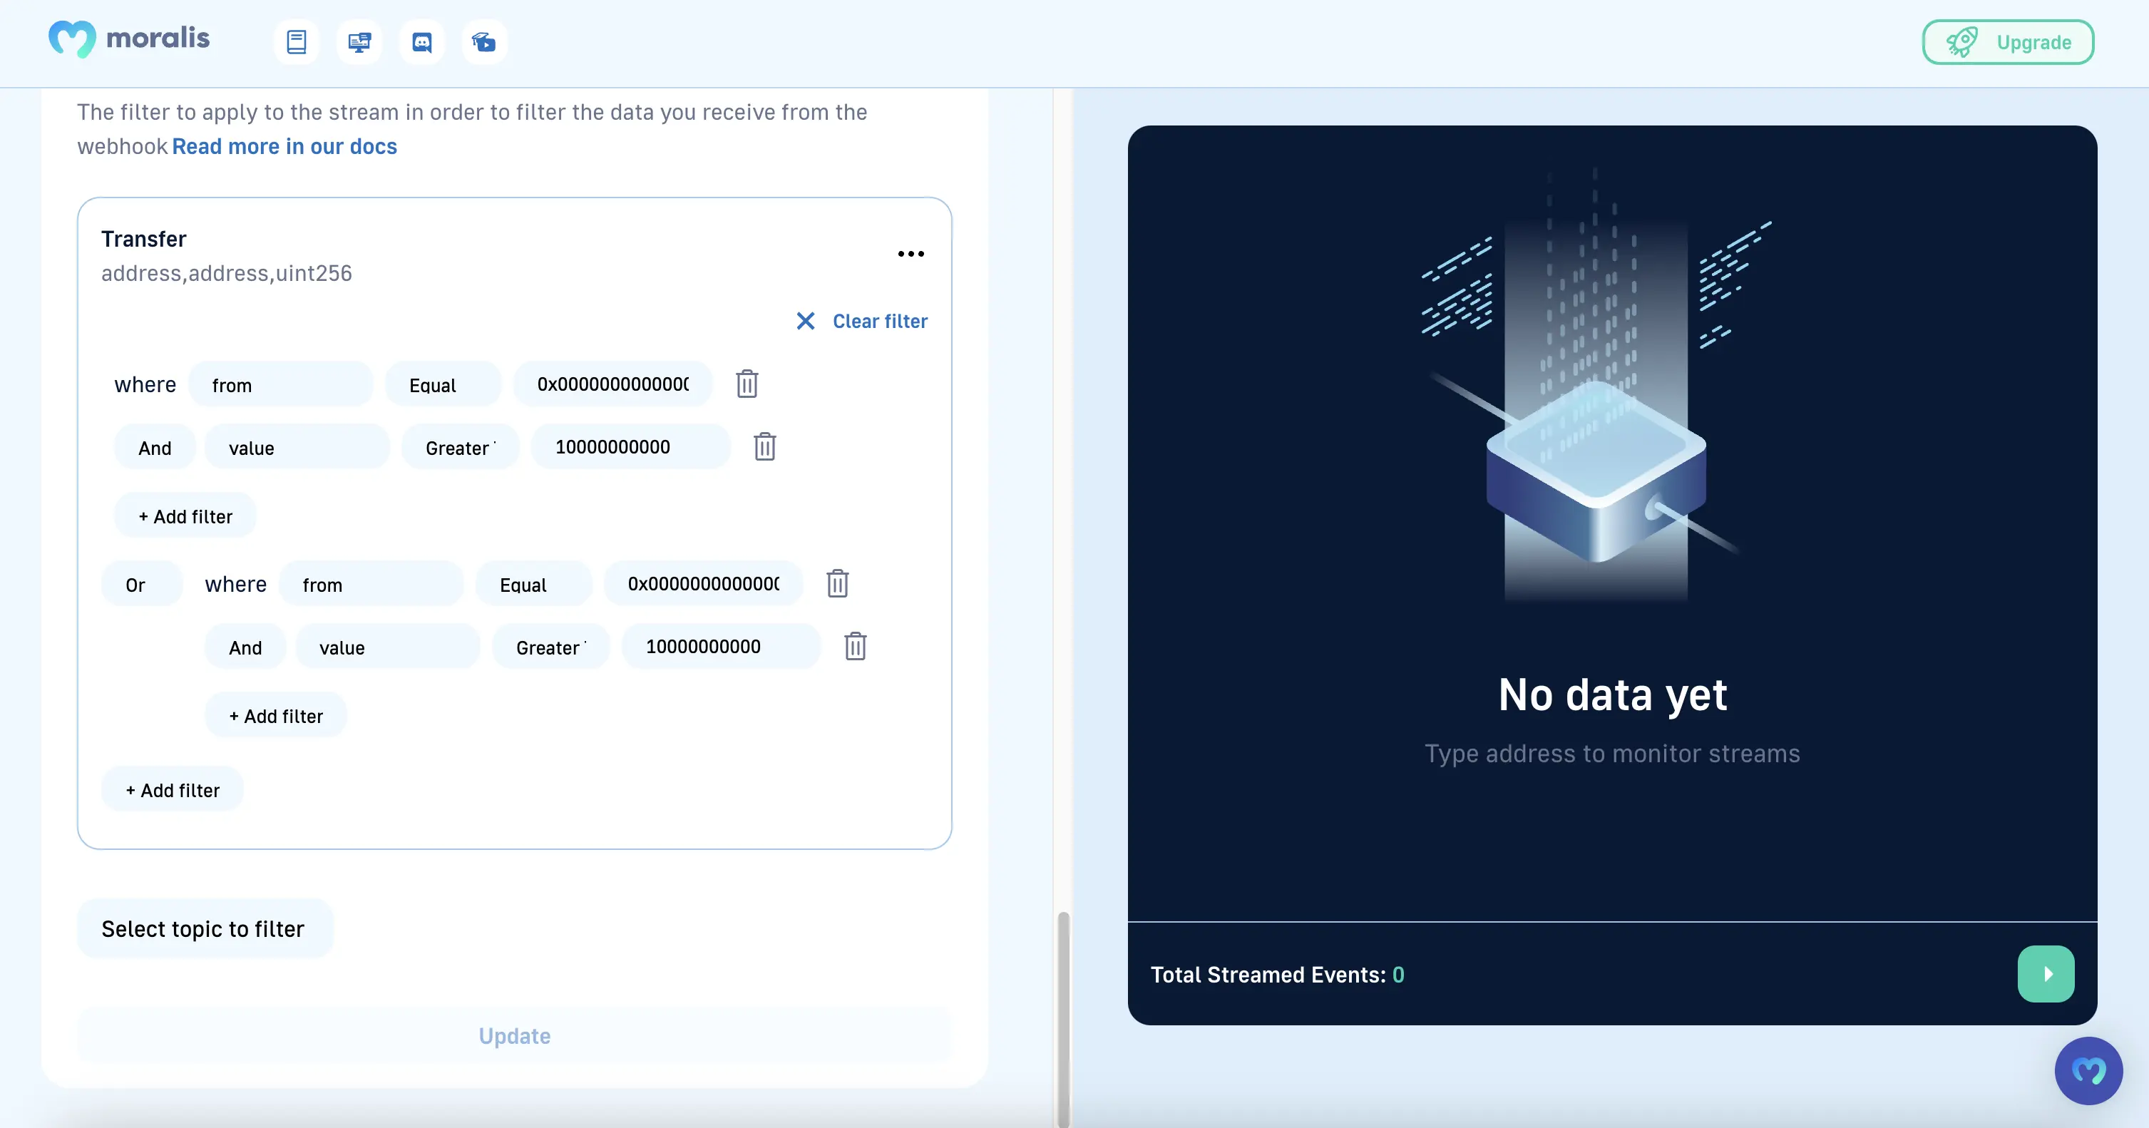Click the tutorials monitor icon in header
Image resolution: width=2149 pixels, height=1128 pixels.
[359, 42]
